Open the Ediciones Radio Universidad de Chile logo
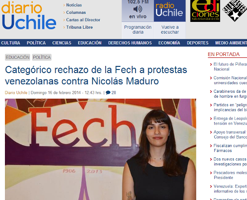Screen dimensions: 247x200 (205, 11)
